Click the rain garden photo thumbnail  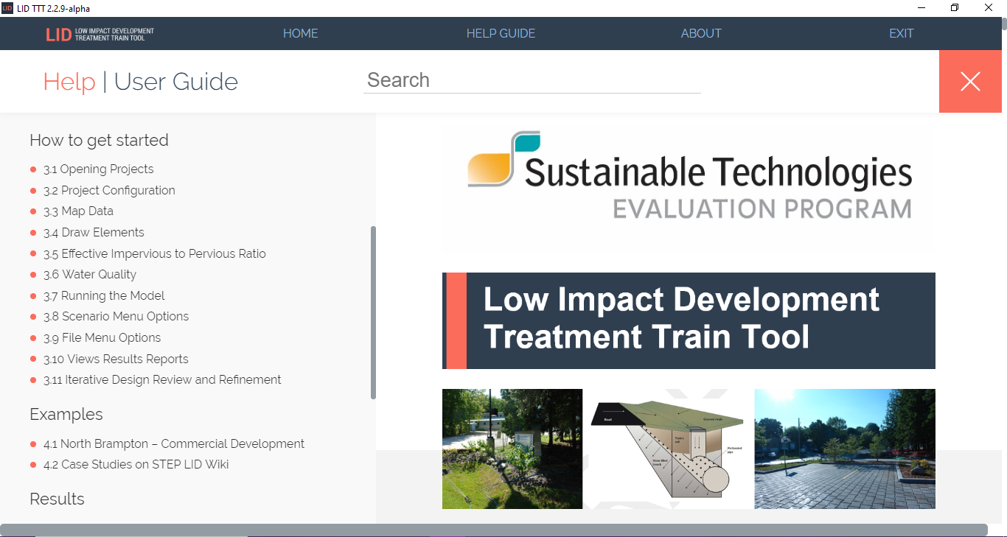point(512,449)
